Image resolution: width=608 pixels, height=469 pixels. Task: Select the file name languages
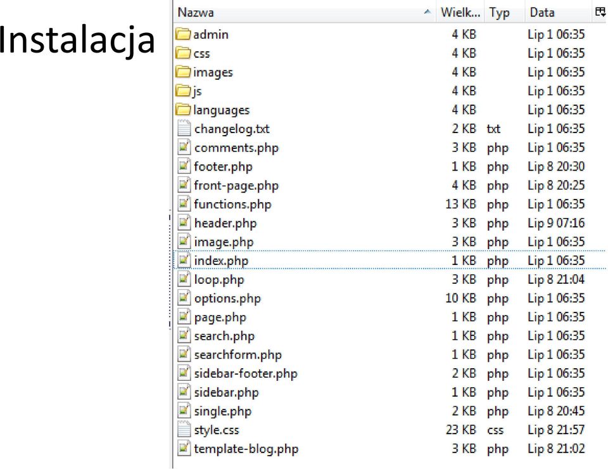[x=222, y=110]
